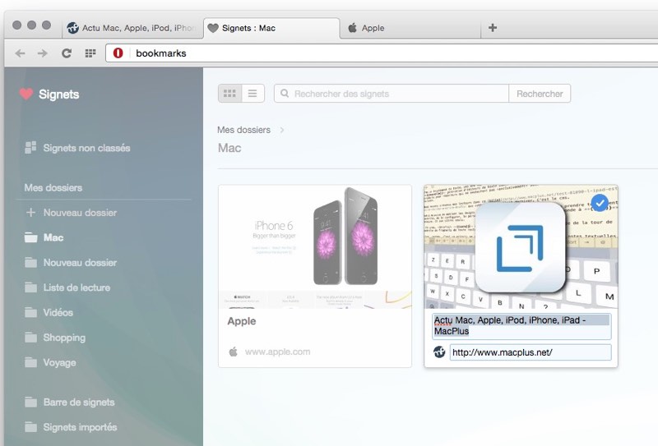This screenshot has width=658, height=446.
Task: Click the Vidéos folder icon
Action: [30, 312]
